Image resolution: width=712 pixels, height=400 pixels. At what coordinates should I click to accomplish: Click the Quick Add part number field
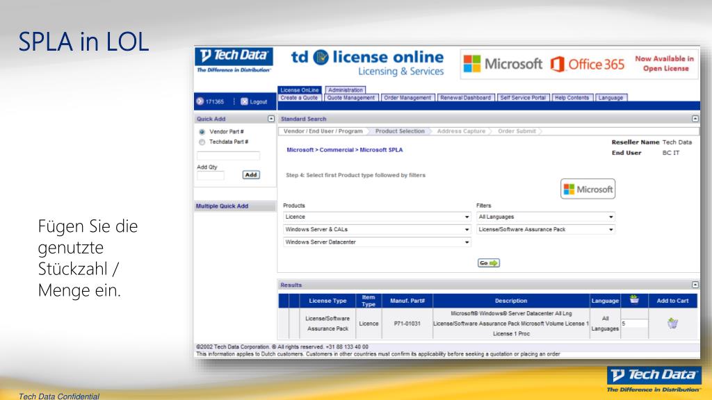(228, 156)
